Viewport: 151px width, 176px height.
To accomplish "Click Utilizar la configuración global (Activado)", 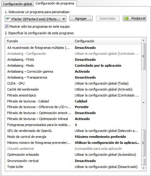I will [x=103, y=89].
